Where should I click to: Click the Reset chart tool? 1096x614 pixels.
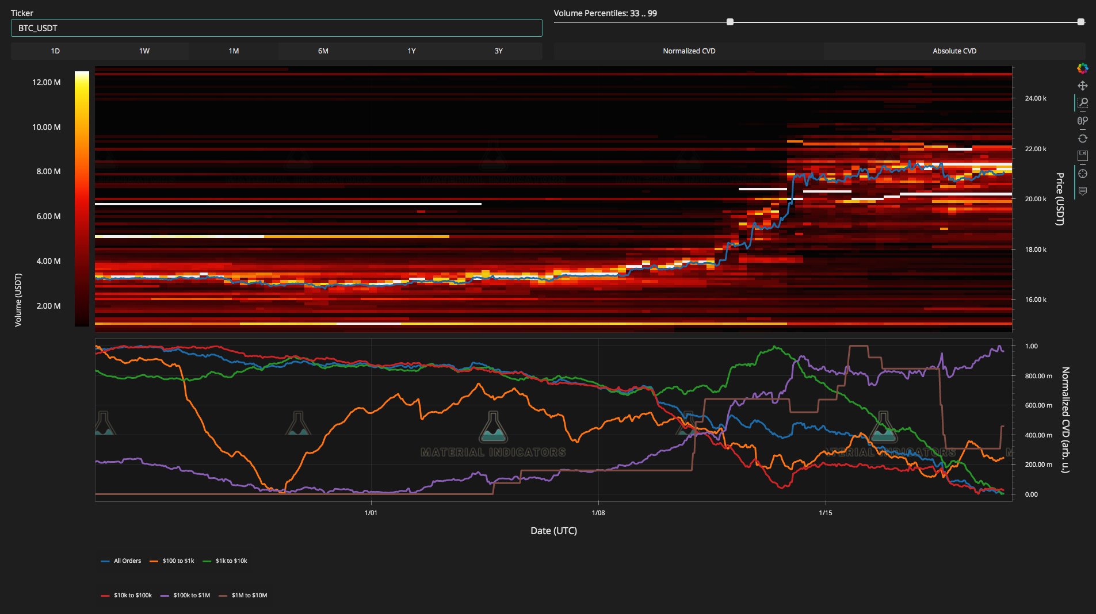1082,139
